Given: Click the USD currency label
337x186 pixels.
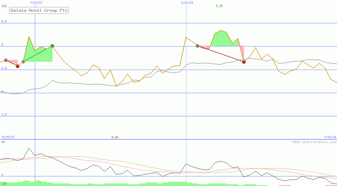Looking at the screenshot, I should point(4,6).
